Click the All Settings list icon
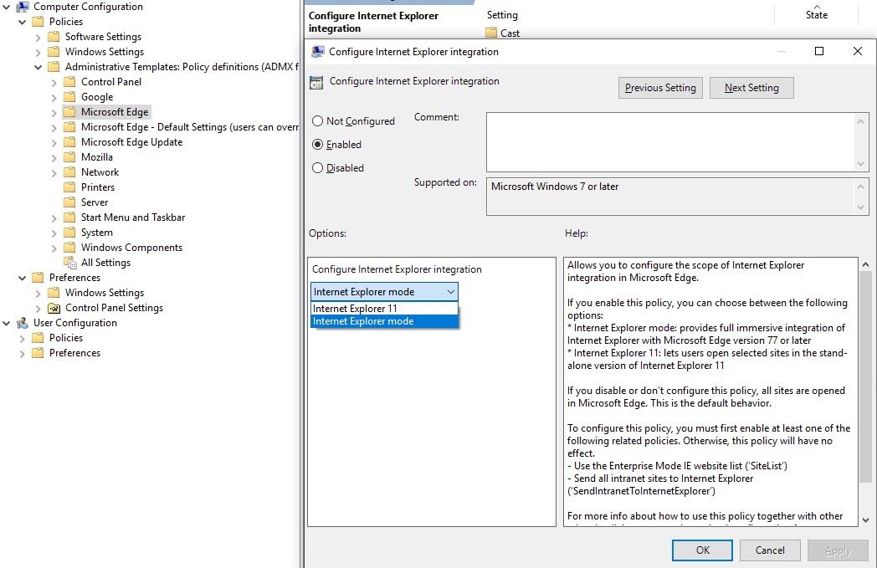 [70, 263]
